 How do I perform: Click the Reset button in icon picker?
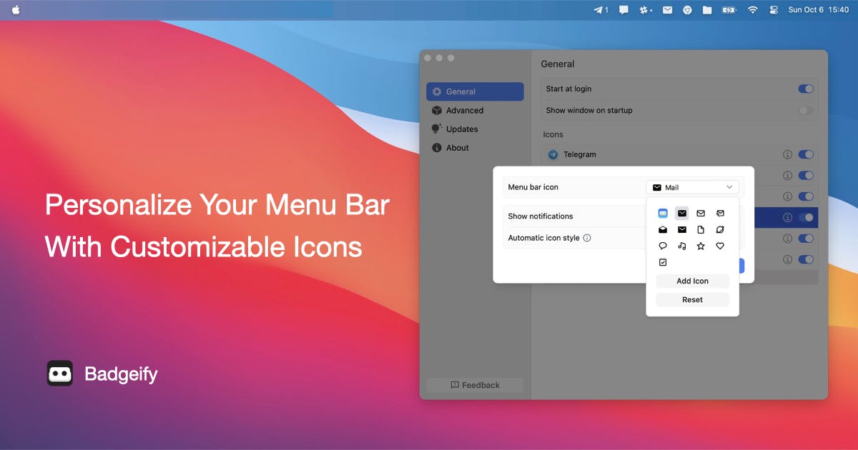692,299
